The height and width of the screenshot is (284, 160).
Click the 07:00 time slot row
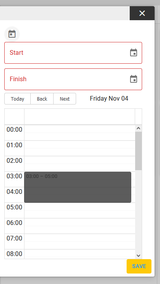(x=80, y=241)
